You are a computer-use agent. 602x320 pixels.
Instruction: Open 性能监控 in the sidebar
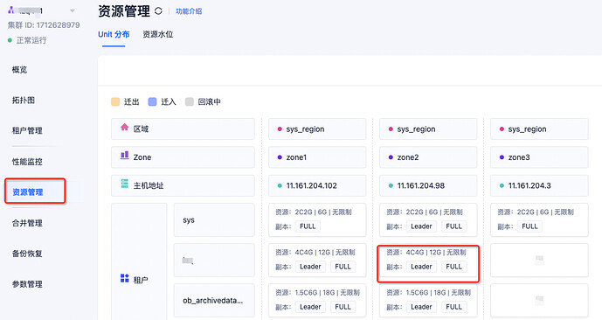click(x=27, y=162)
